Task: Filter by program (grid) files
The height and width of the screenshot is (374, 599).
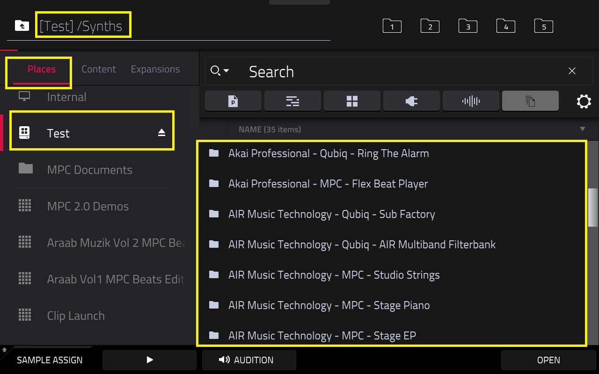Action: tap(352, 101)
